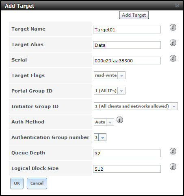Close the Add Target dialog with X
The height and width of the screenshot is (196, 184).
tap(177, 6)
